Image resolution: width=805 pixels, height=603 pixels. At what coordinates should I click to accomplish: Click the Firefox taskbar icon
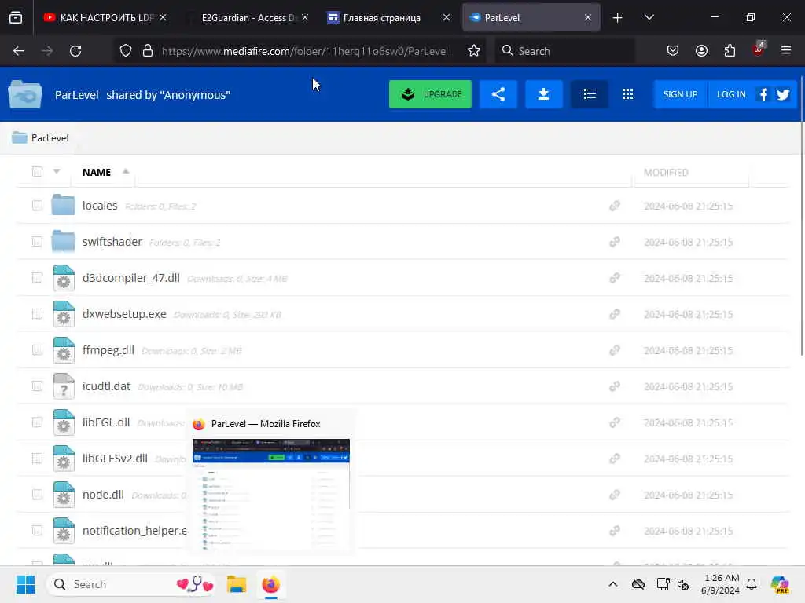coord(270,584)
